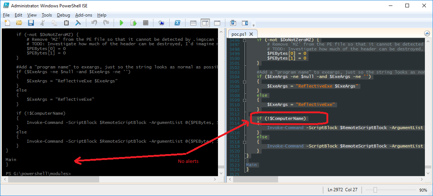
Task: Collapse the code fold at line 3496
Action: (x=245, y=40)
